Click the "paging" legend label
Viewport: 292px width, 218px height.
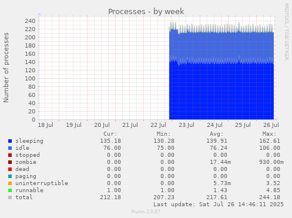coord(26,176)
